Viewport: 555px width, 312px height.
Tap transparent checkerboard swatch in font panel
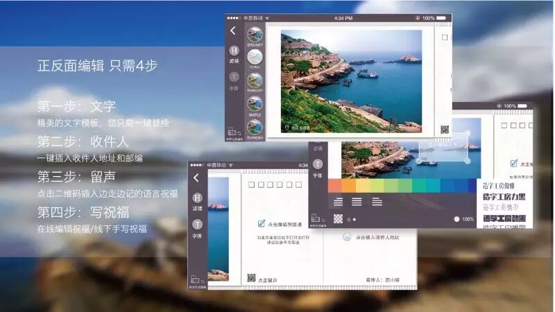[x=338, y=219]
